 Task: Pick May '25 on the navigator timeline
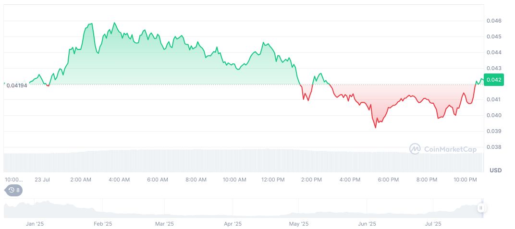[299, 224]
